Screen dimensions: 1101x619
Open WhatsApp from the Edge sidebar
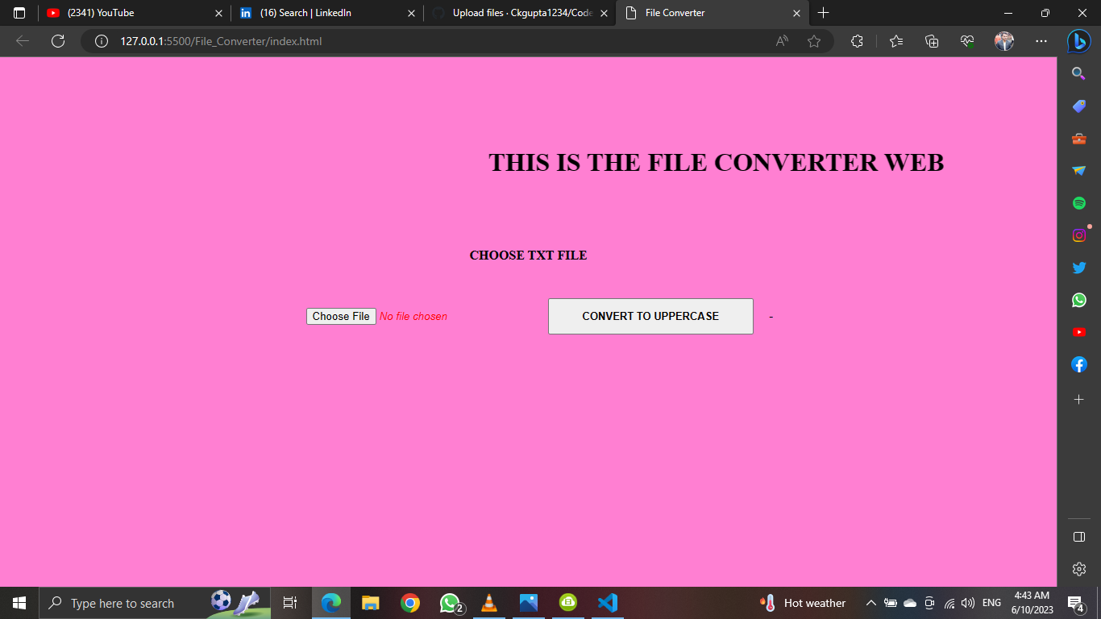click(1079, 299)
